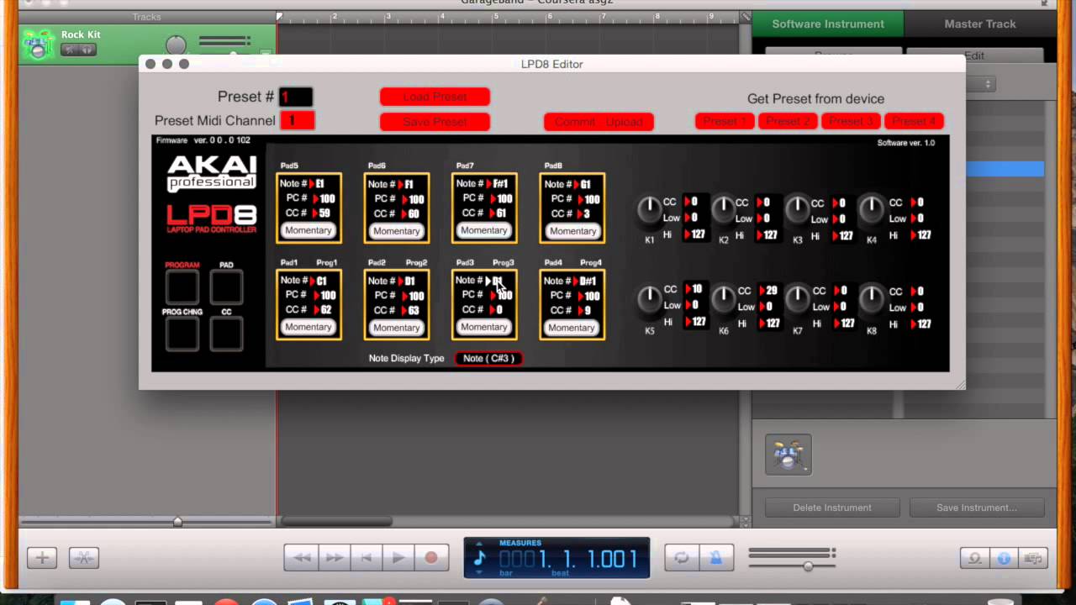Viewport: 1076px width, 605px height.
Task: Click the K2 knob
Action: pyautogui.click(x=723, y=210)
